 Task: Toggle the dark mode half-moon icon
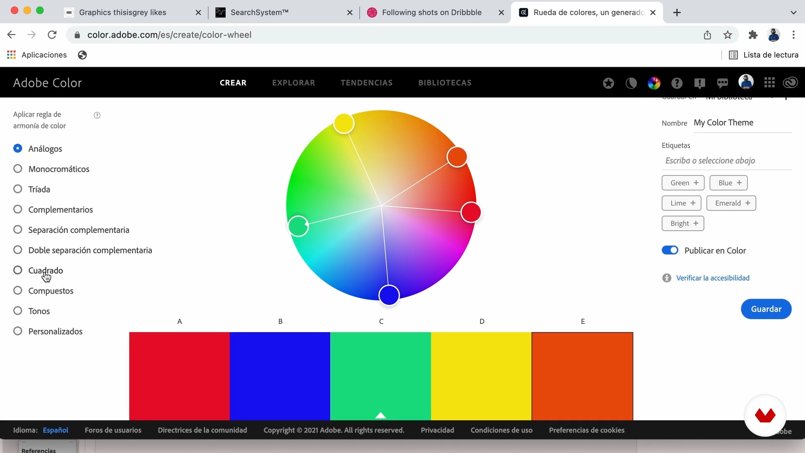point(631,83)
